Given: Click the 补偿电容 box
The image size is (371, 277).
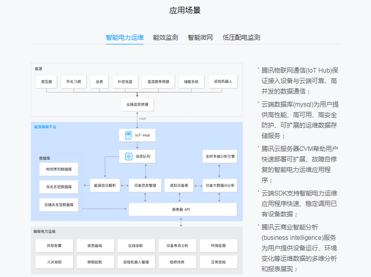Looking at the screenshot, I should 125,82.
